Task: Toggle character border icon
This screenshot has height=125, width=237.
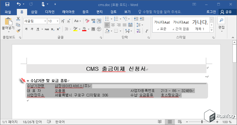Action: click(x=99, y=21)
